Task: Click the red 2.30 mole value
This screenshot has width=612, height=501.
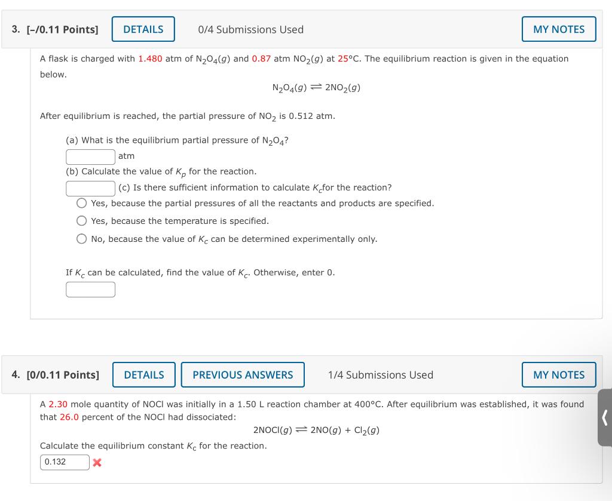Action: pos(58,404)
